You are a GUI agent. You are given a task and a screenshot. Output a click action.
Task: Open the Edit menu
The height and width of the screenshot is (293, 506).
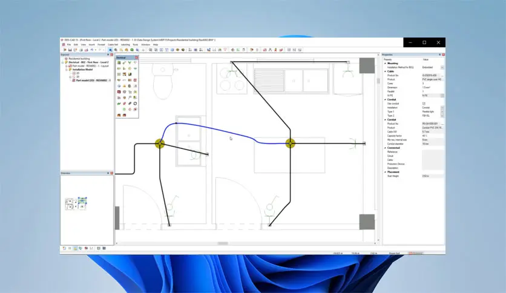[x=76, y=45]
